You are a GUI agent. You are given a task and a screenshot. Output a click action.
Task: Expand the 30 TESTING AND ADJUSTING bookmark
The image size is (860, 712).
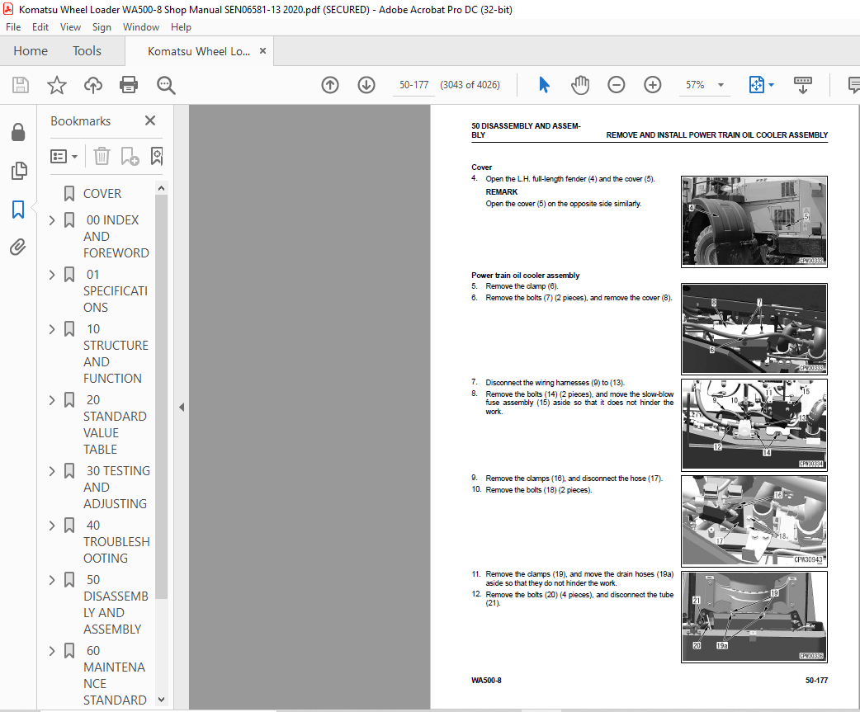click(52, 471)
